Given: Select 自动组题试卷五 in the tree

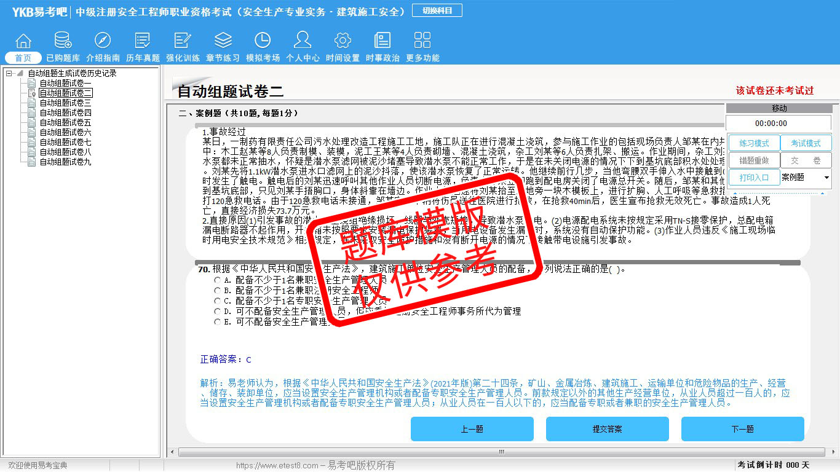Looking at the screenshot, I should 65,122.
